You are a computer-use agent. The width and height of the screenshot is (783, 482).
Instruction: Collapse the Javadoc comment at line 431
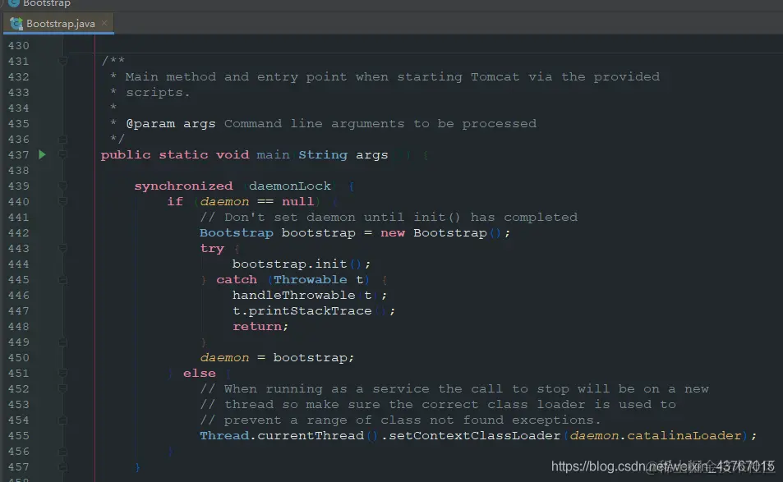tap(63, 61)
